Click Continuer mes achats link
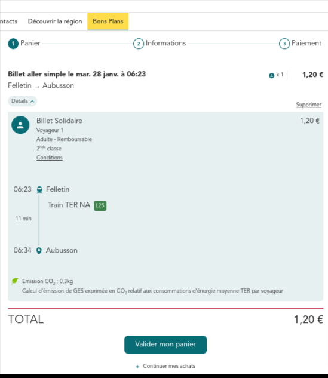 pyautogui.click(x=169, y=366)
